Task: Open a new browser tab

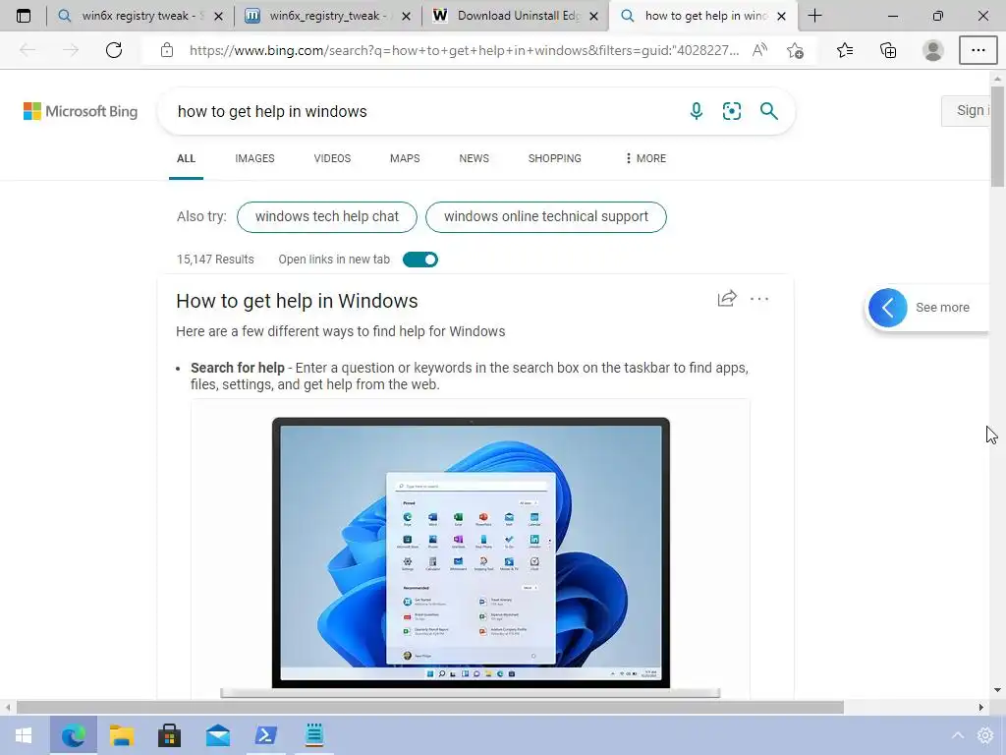Action: (814, 16)
